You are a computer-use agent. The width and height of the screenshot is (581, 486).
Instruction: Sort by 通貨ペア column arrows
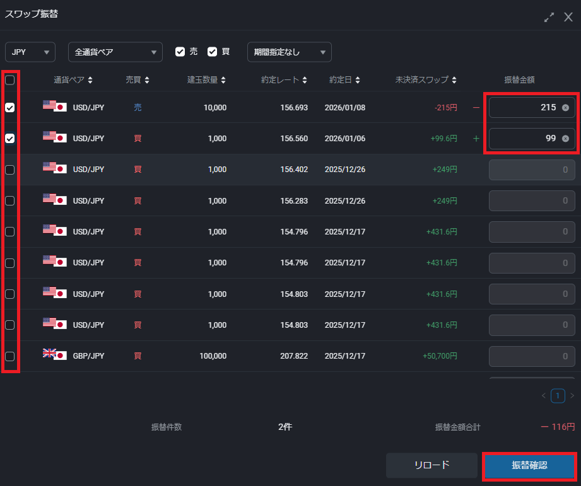tap(90, 80)
